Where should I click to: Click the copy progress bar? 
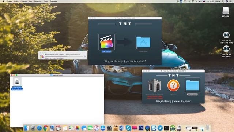coord(64,56)
